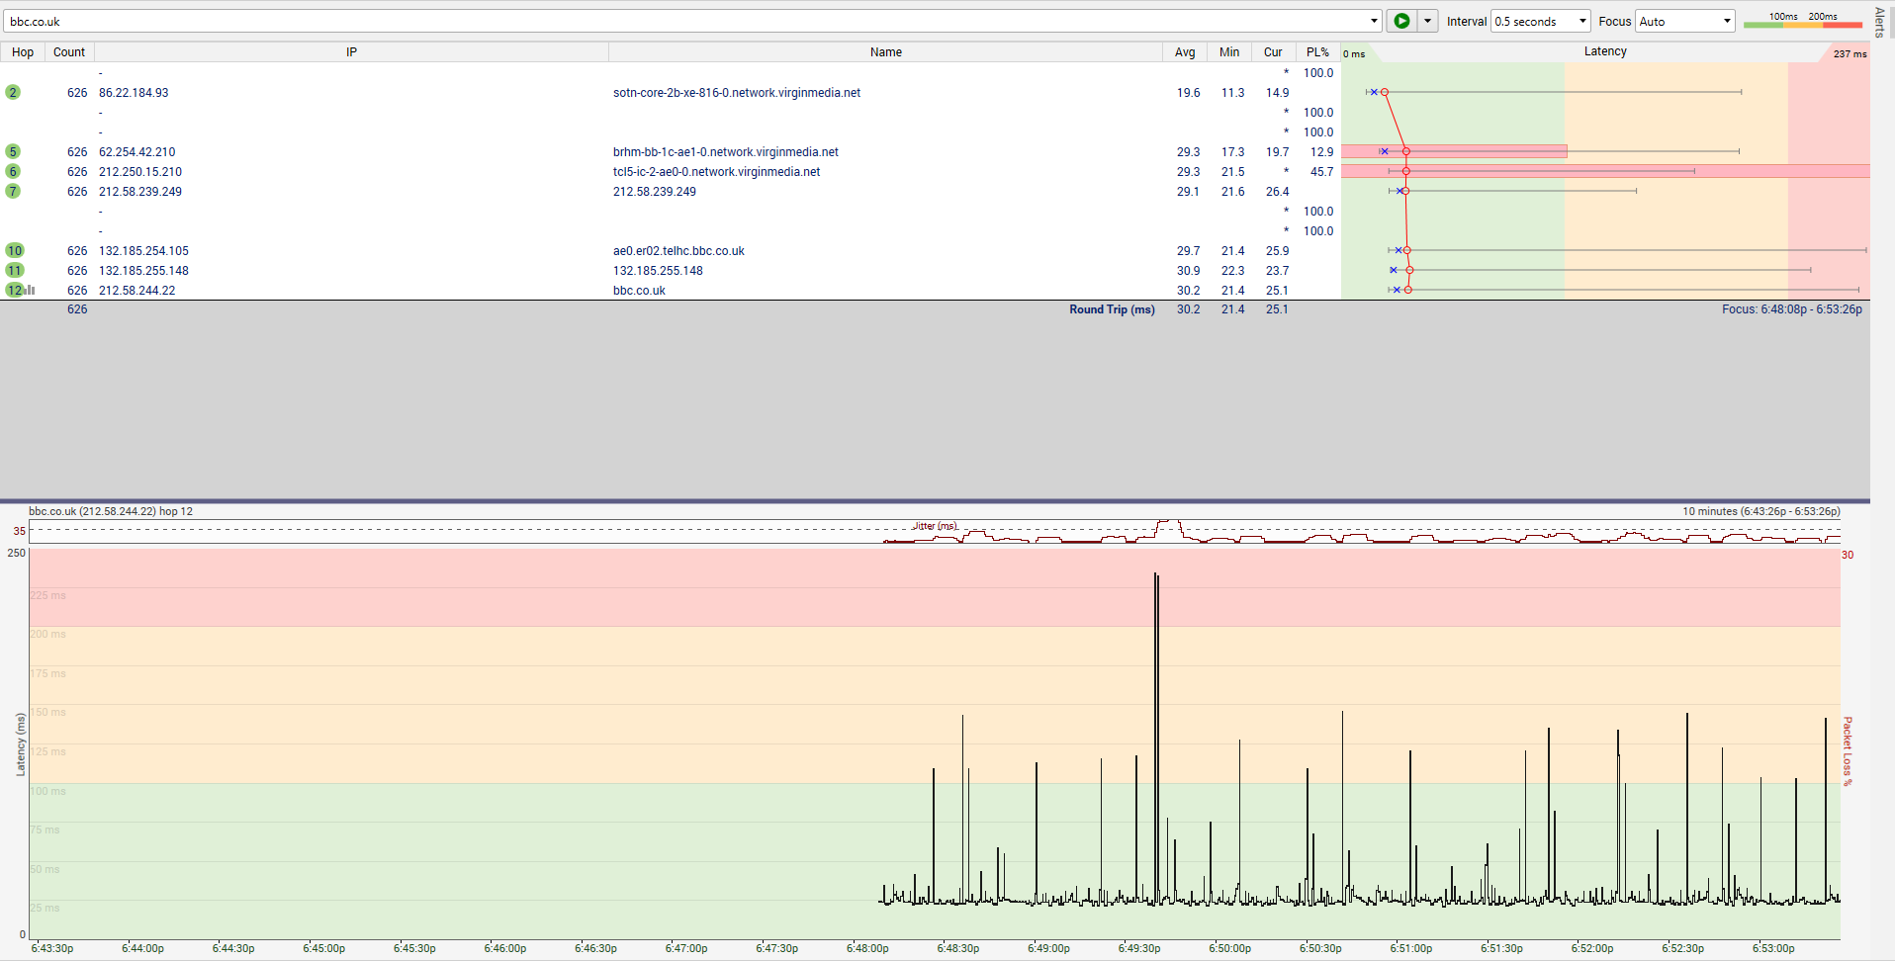Screen dimensions: 1895x961
Task: Click the 6:53:00p mark on time axis
Action: (x=1773, y=948)
